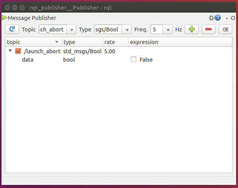238x188 pixels.
Task: Remove the selected publisher with the red minus
Action: click(209, 29)
